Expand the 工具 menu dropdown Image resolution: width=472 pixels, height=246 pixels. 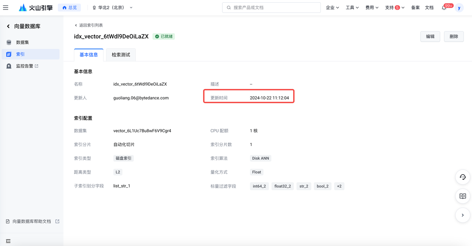point(352,7)
